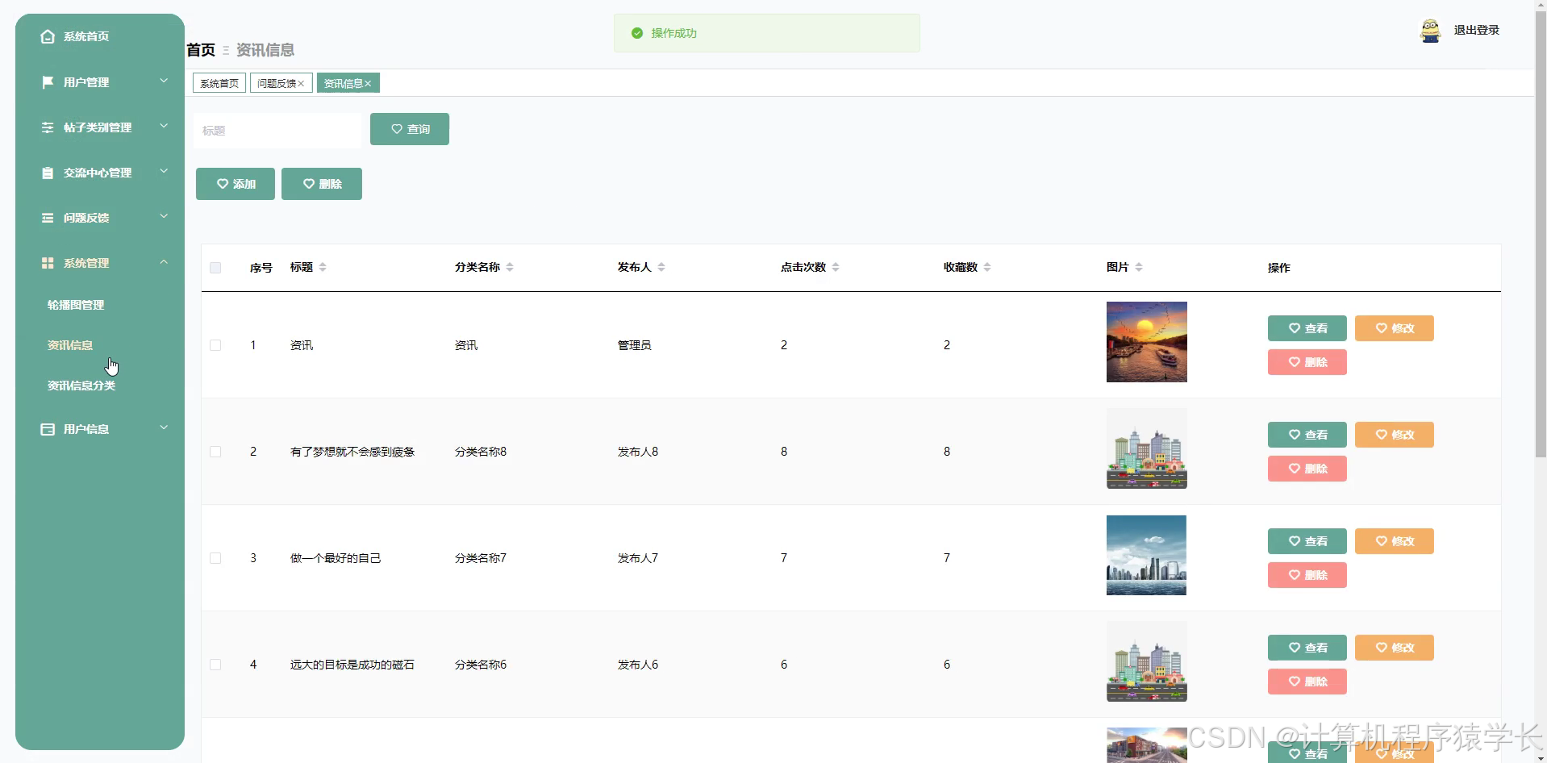Sort table by 分类名称 column arrows

click(510, 267)
